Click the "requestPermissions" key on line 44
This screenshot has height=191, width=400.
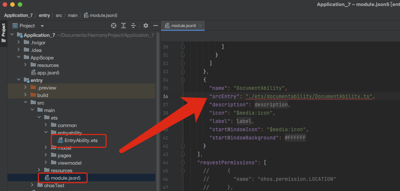(227, 162)
